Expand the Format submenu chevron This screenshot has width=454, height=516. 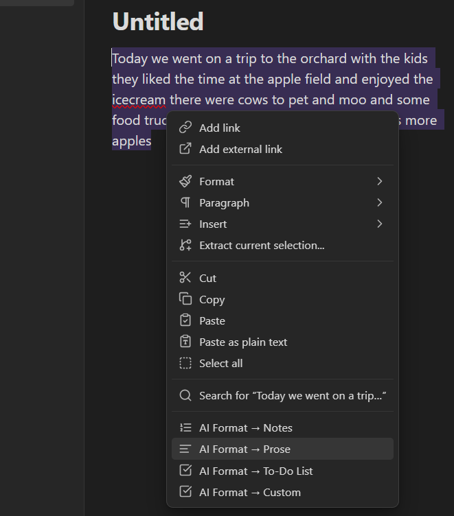pos(380,181)
